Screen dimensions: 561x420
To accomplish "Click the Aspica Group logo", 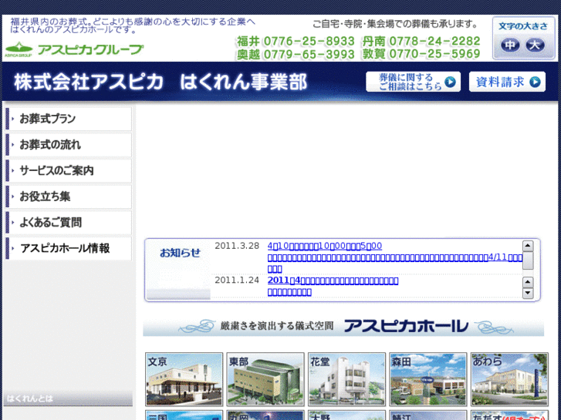I will pos(74,49).
